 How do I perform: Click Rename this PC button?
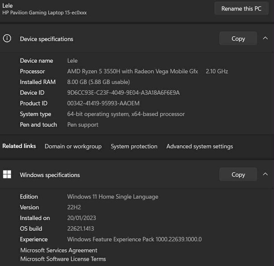pyautogui.click(x=241, y=9)
